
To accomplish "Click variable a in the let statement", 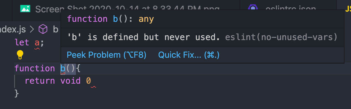I will [x=37, y=42].
